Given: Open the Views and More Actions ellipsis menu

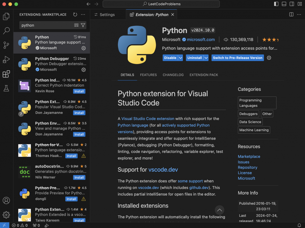Looking at the screenshot, I should click(x=83, y=15).
